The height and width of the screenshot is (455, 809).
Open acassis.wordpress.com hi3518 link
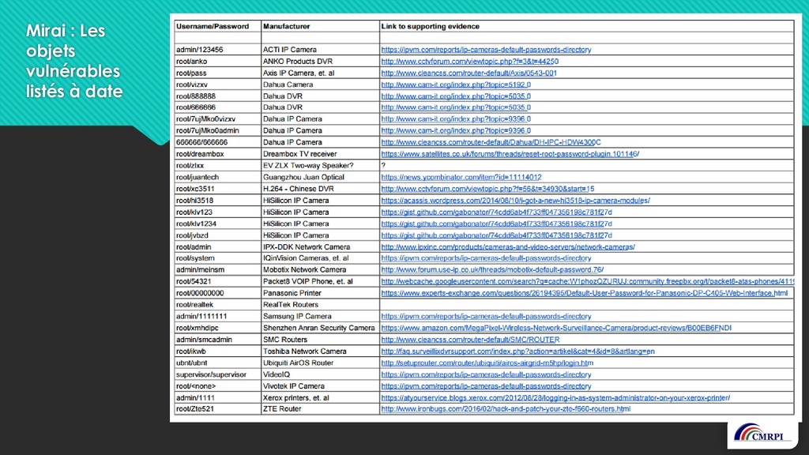pos(515,200)
